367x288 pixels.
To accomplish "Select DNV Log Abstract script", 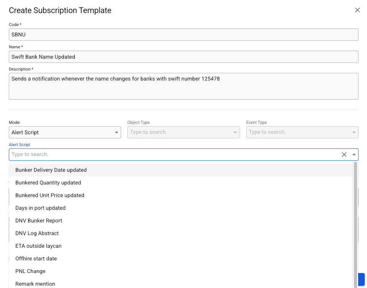I will tap(37, 233).
